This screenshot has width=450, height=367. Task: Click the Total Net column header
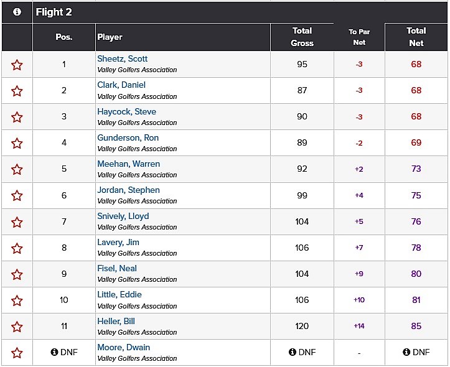pos(416,37)
